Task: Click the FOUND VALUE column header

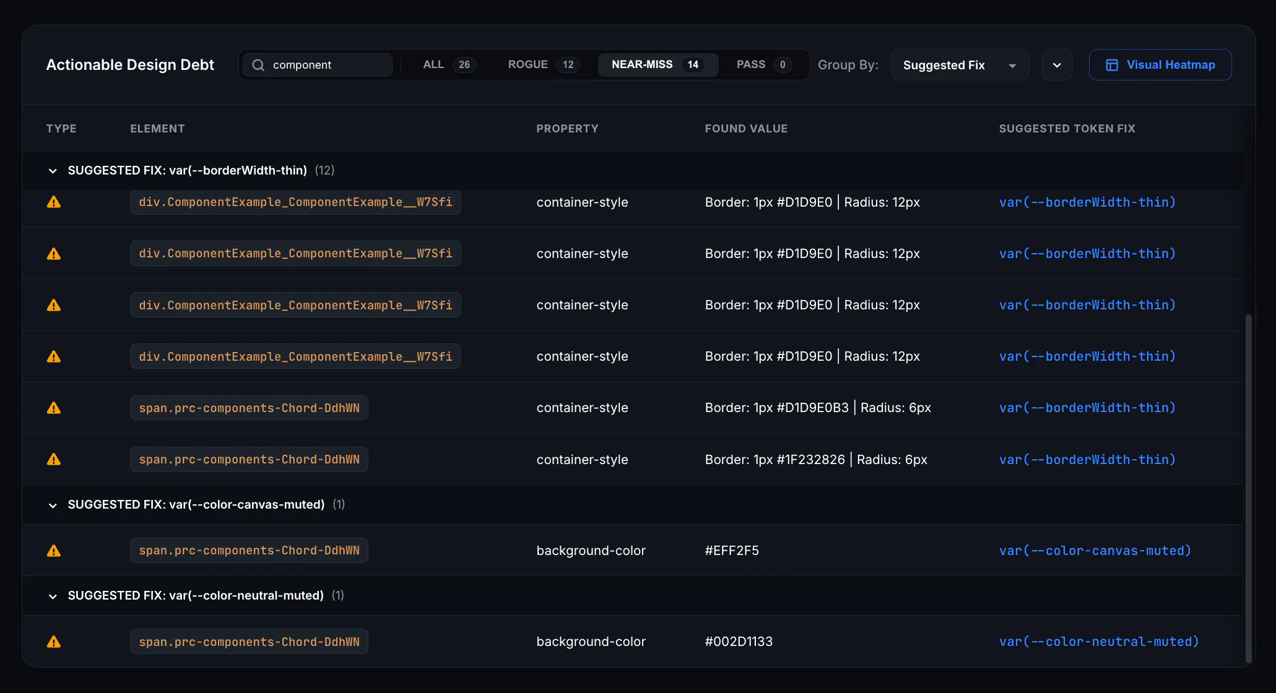Action: 746,129
